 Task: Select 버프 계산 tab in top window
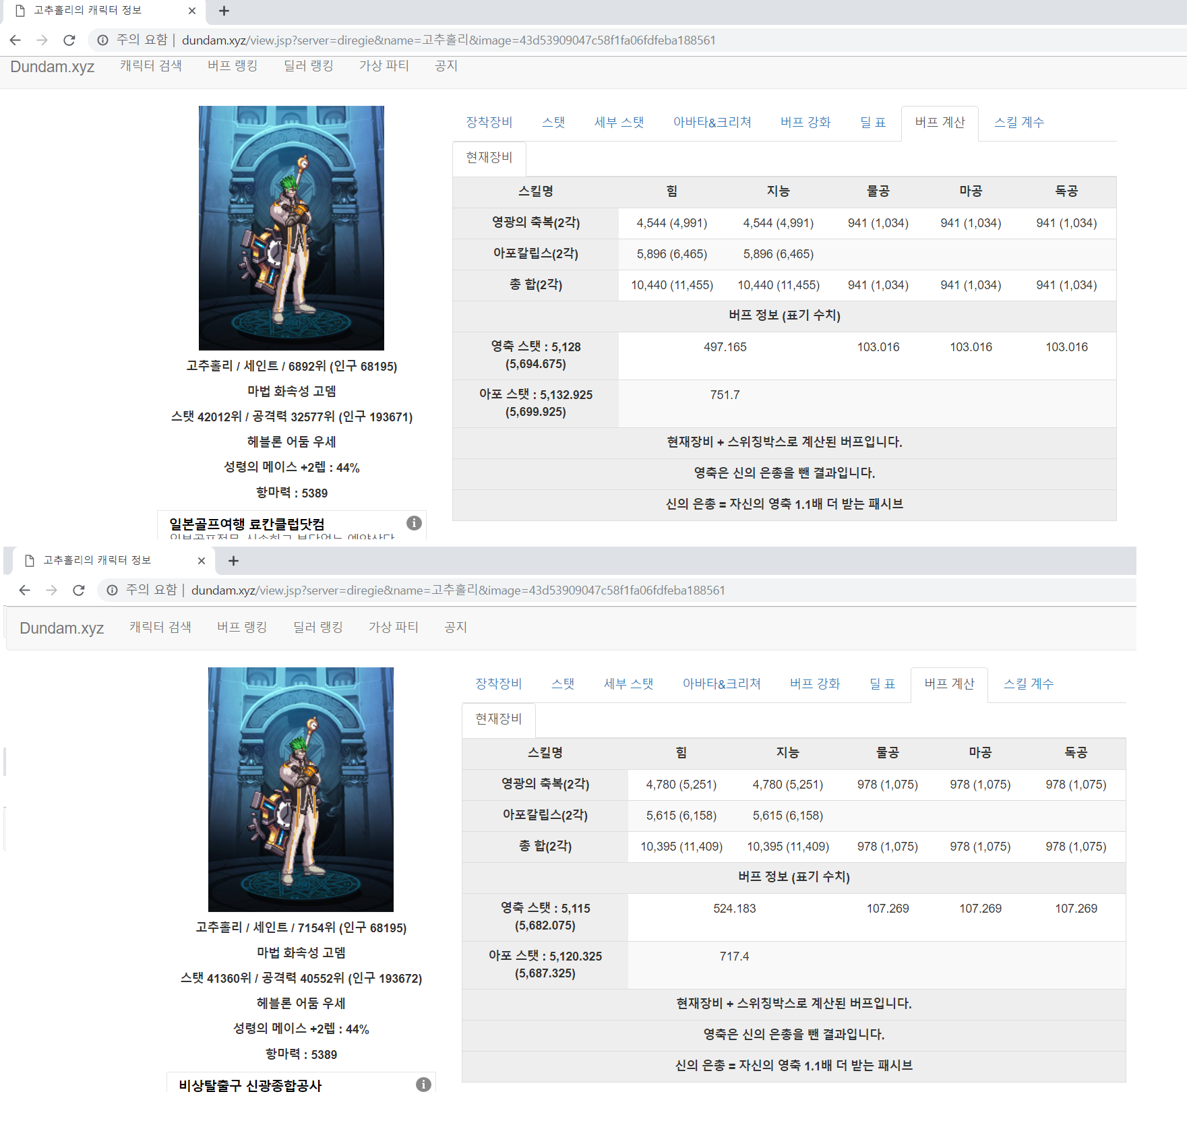[x=940, y=122]
